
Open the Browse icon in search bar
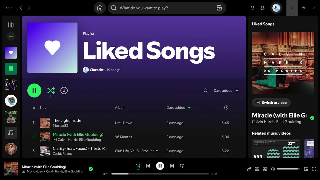coord(219,8)
